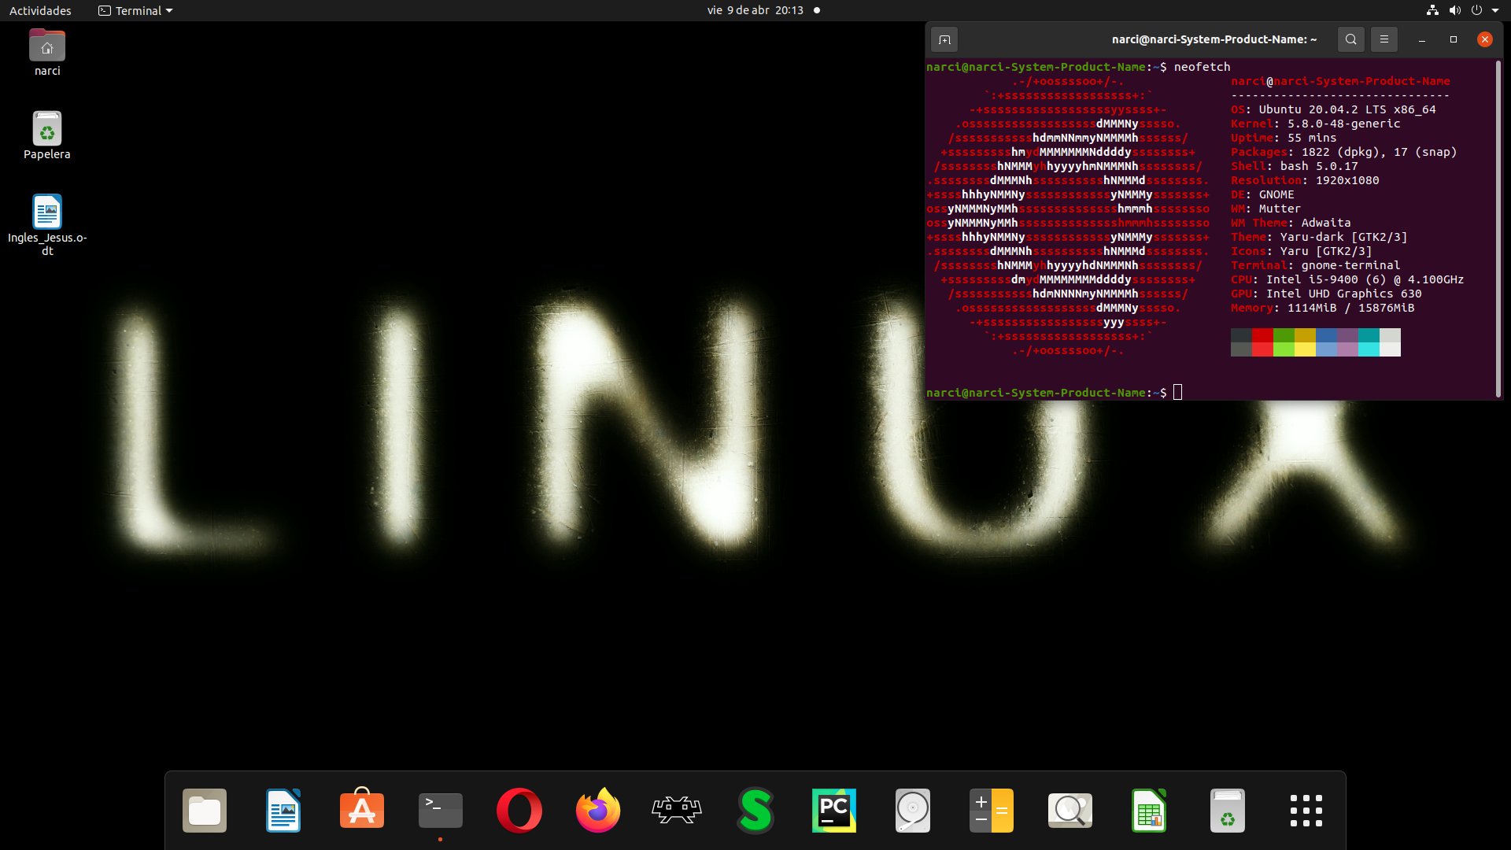The width and height of the screenshot is (1511, 850).
Task: Click the volume icon in top bar
Action: [x=1454, y=10]
